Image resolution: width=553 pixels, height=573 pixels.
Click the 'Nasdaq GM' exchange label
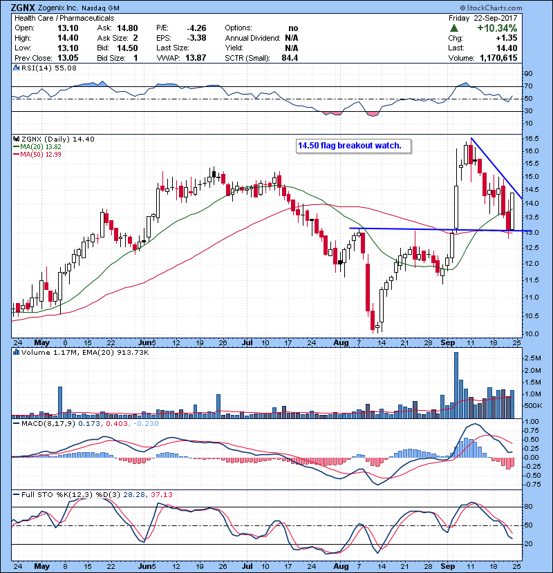point(100,8)
